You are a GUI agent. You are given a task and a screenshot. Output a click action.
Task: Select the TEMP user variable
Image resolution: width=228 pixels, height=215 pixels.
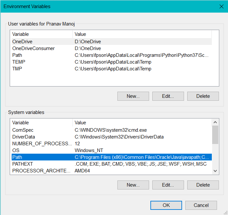click(x=112, y=62)
